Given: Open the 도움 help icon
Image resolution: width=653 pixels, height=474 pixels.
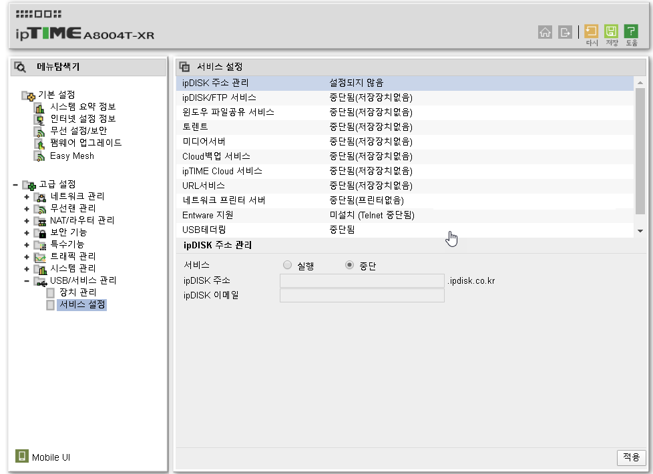Looking at the screenshot, I should pos(631,31).
